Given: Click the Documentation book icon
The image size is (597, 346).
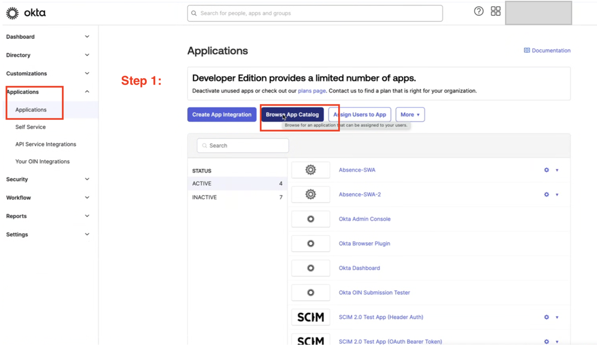Looking at the screenshot, I should [527, 51].
